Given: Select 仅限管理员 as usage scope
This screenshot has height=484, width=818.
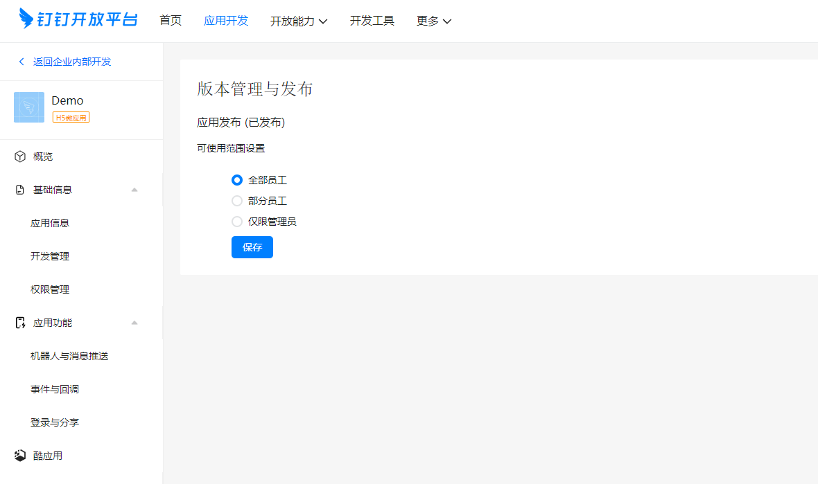Looking at the screenshot, I should pyautogui.click(x=237, y=221).
